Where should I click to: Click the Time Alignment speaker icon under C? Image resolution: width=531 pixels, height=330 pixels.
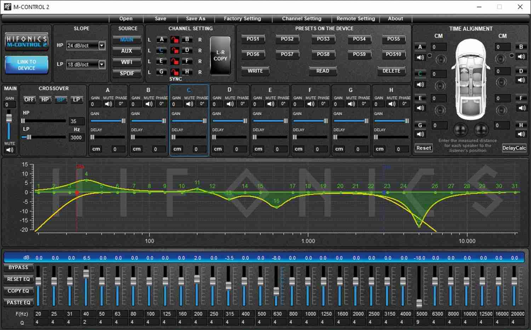tap(420, 85)
